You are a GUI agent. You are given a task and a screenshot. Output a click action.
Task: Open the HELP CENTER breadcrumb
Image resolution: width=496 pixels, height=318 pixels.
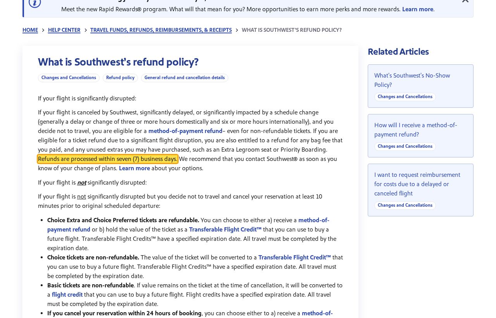point(64,30)
